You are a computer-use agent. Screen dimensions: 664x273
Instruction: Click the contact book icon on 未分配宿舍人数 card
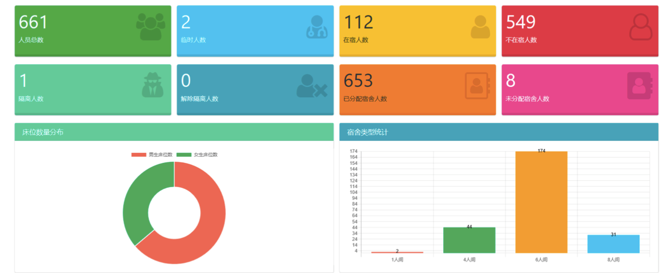pos(639,85)
